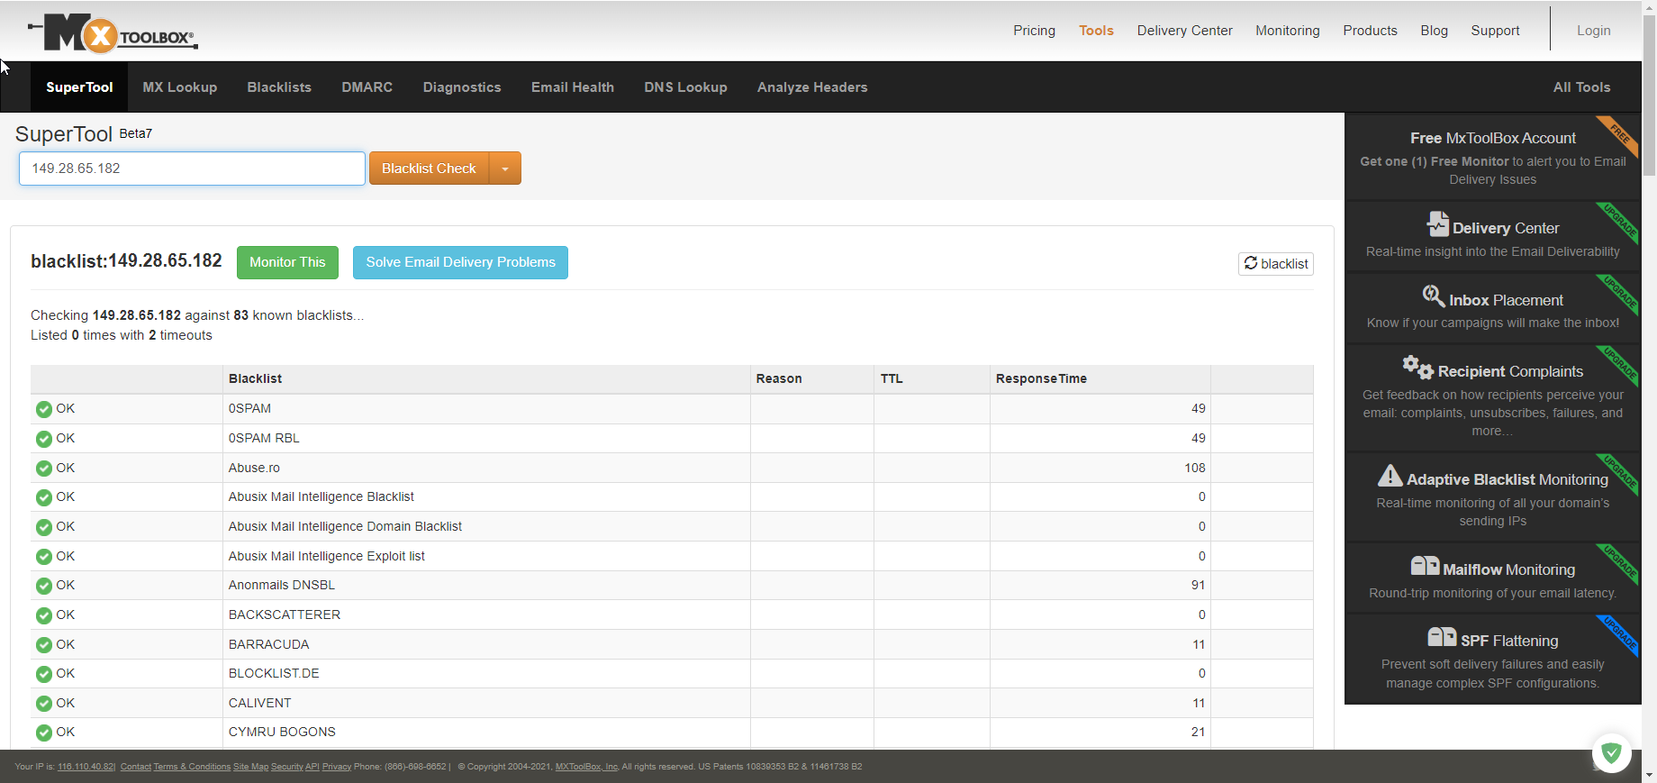Click the Recipient Complaints gears icon
Viewport: 1657px width, 783px height.
[x=1417, y=367]
